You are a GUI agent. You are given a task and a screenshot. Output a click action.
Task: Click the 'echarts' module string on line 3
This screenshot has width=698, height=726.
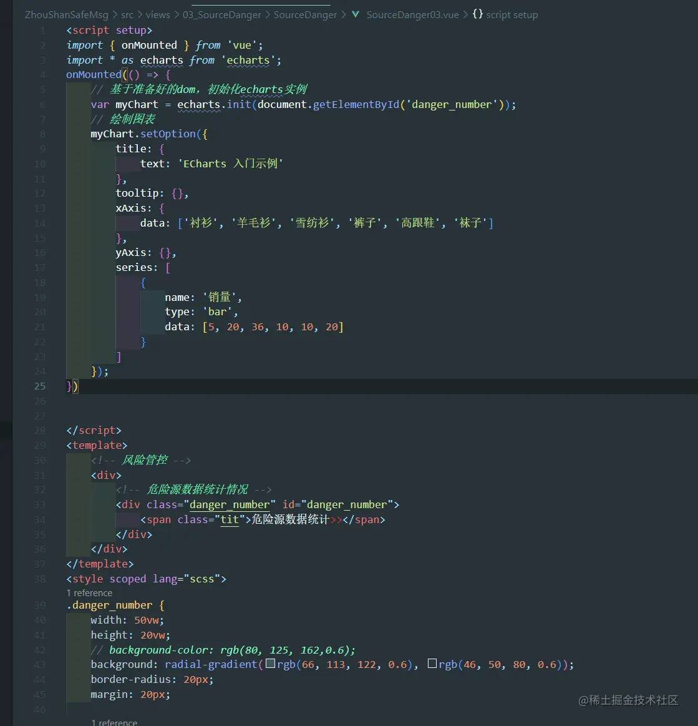click(248, 60)
